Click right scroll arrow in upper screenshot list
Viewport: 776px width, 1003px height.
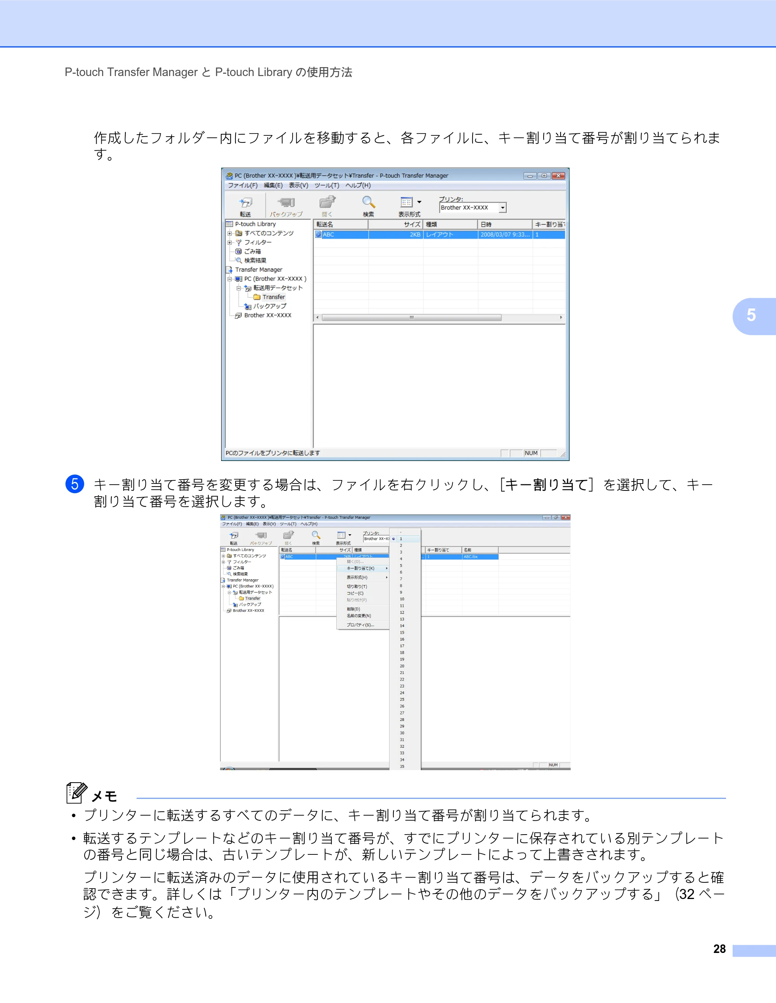point(561,318)
